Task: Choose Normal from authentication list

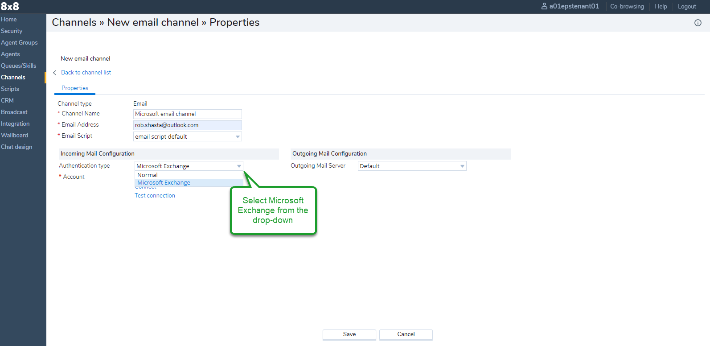Action: point(189,175)
